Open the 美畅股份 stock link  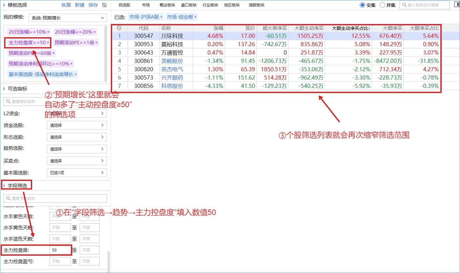pyautogui.click(x=172, y=61)
